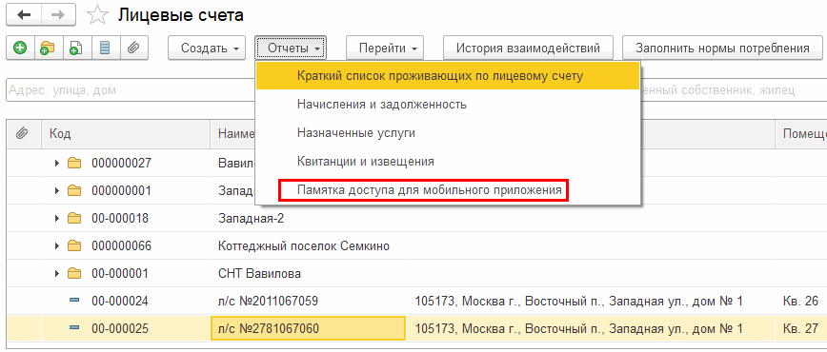Select СНТ Вавилова name cell

259,274
